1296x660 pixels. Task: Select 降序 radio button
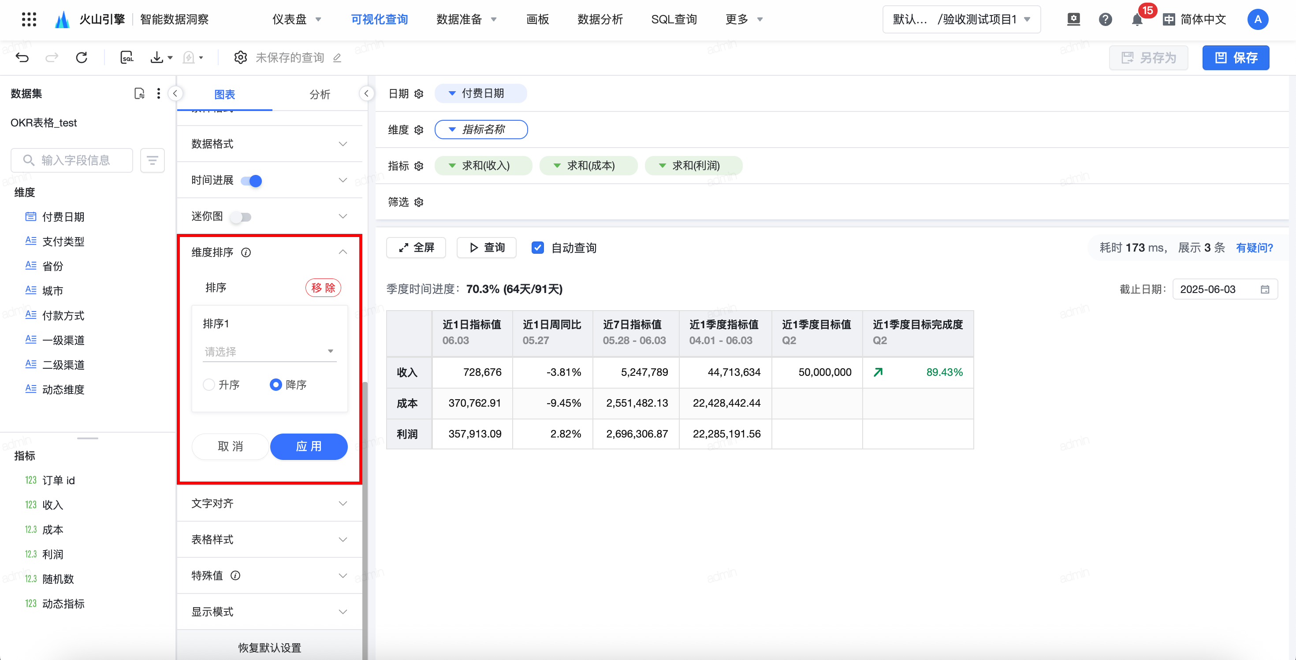(276, 385)
